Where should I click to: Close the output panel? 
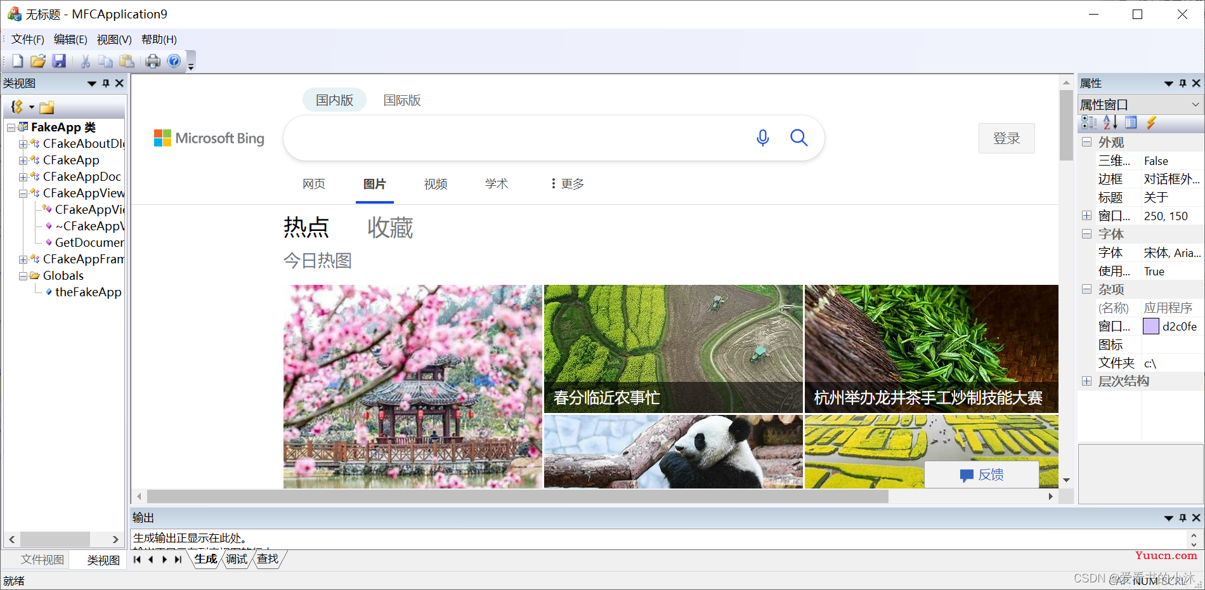pyautogui.click(x=1196, y=518)
